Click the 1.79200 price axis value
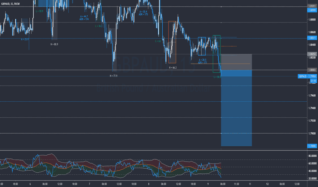 coord(312,121)
